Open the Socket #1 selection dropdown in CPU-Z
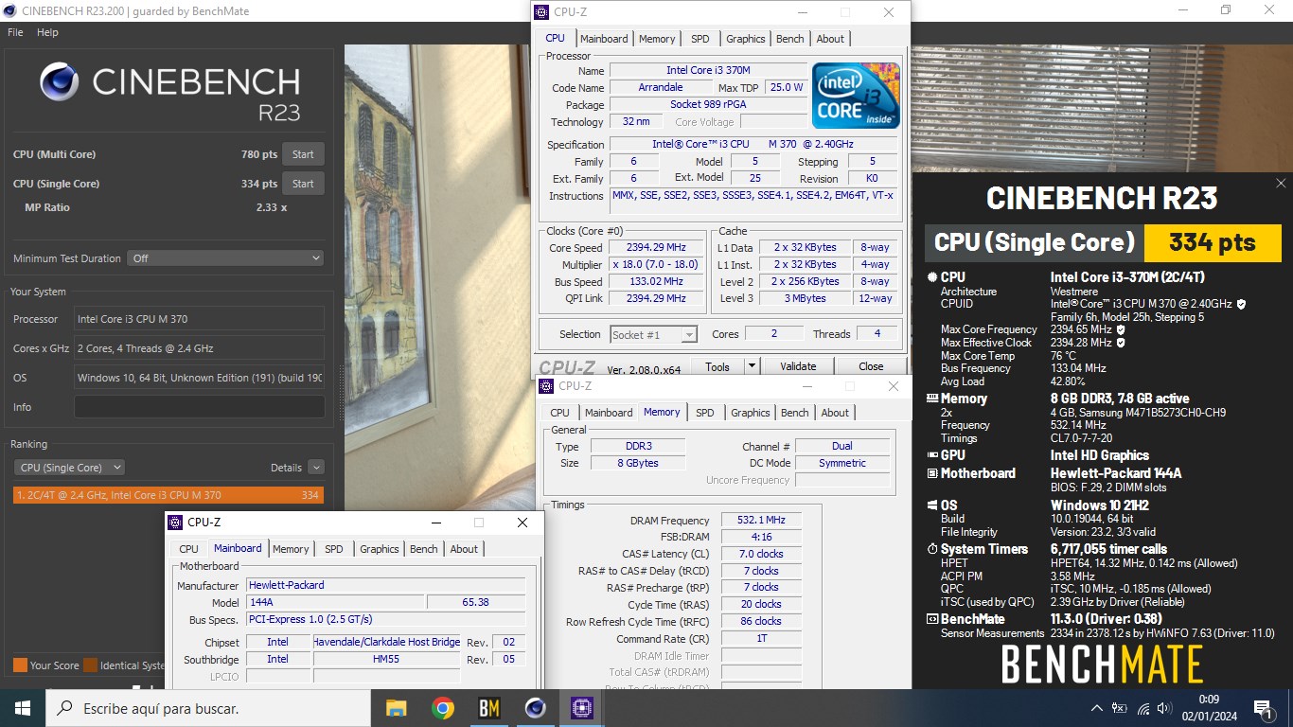 pos(653,334)
